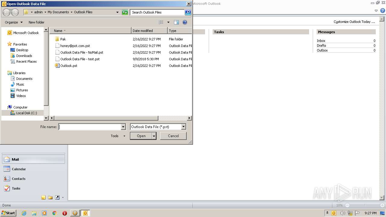Switch to Calendar in Outlook navigation
Screen dimensions: 386x217
(33, 169)
